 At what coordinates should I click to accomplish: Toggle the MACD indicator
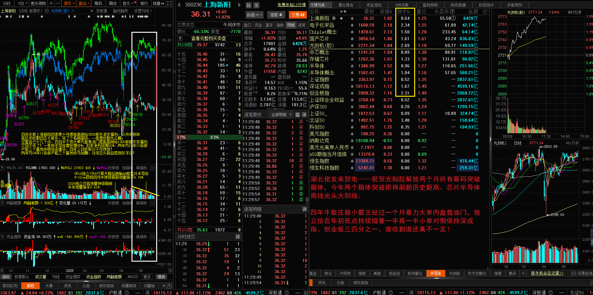click(x=133, y=277)
